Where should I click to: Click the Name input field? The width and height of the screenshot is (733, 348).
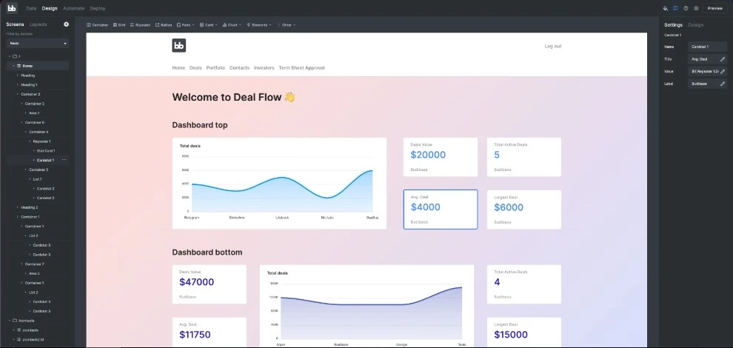[707, 46]
